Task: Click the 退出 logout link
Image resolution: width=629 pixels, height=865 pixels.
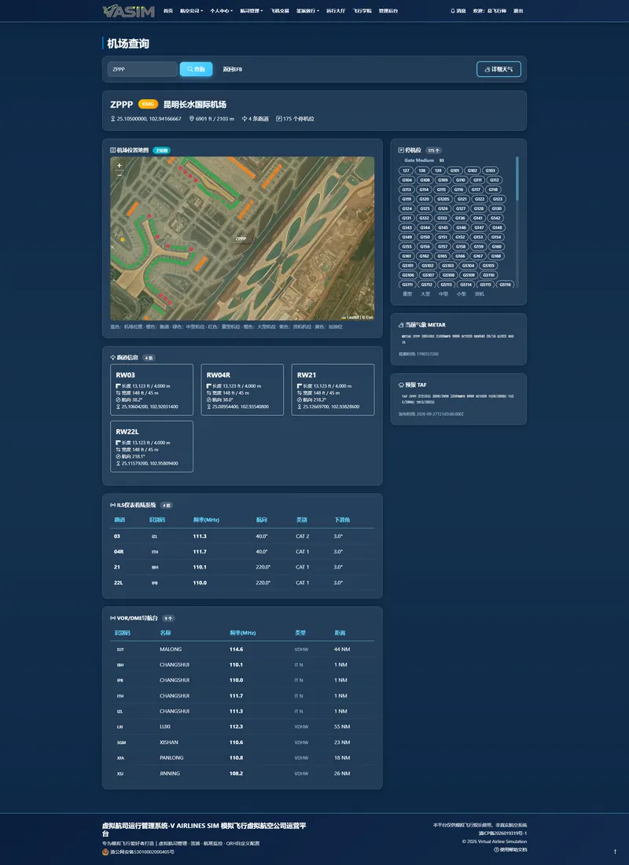Action: tap(518, 11)
